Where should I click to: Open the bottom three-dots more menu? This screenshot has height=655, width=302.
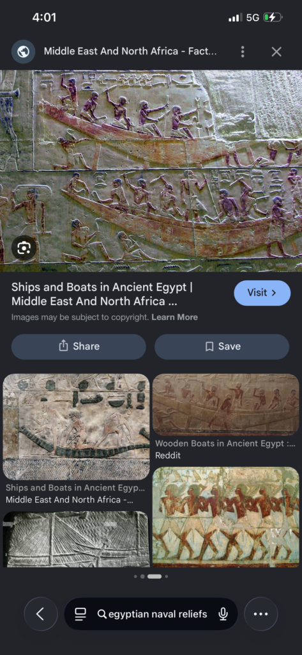point(260,613)
